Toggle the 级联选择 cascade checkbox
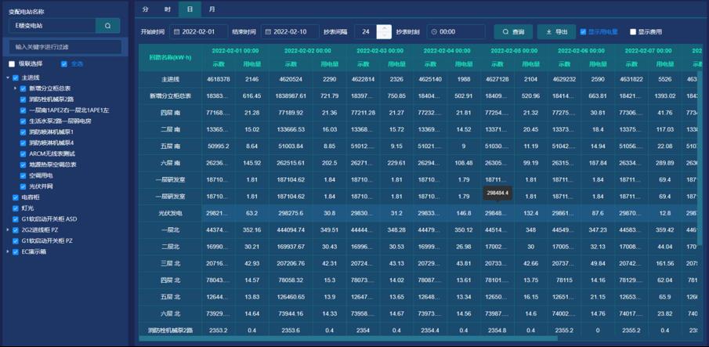 point(12,64)
